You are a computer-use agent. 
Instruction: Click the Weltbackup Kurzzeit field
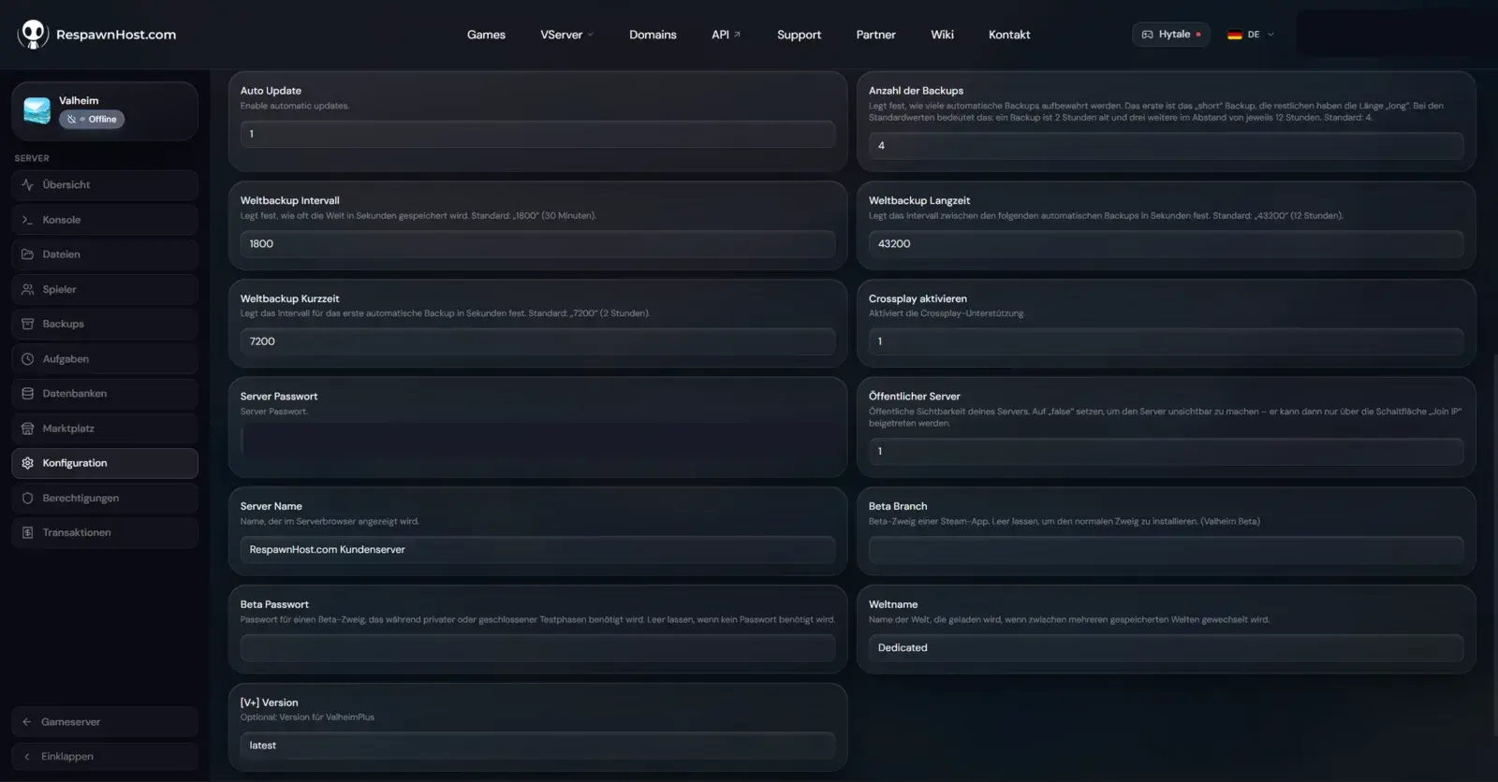point(537,341)
